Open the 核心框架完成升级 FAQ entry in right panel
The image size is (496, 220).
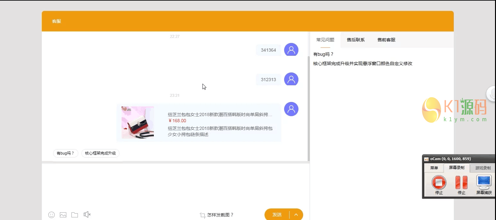(362, 63)
